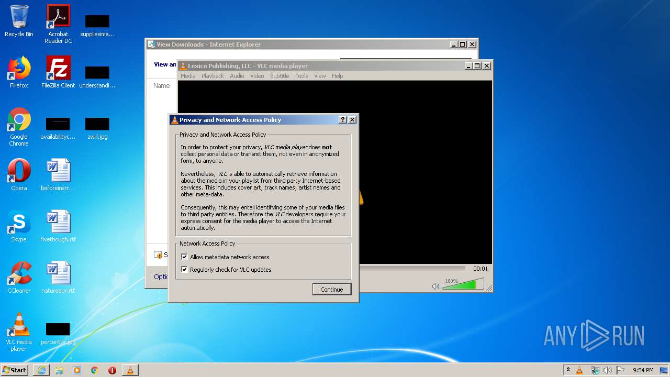Open Acrobat Reader DC desktop icon
Screen dimensions: 670x377
(x=58, y=24)
